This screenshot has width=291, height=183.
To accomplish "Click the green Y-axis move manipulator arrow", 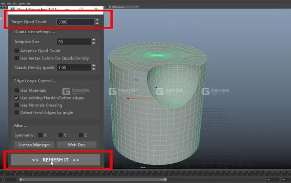I will point(157,72).
